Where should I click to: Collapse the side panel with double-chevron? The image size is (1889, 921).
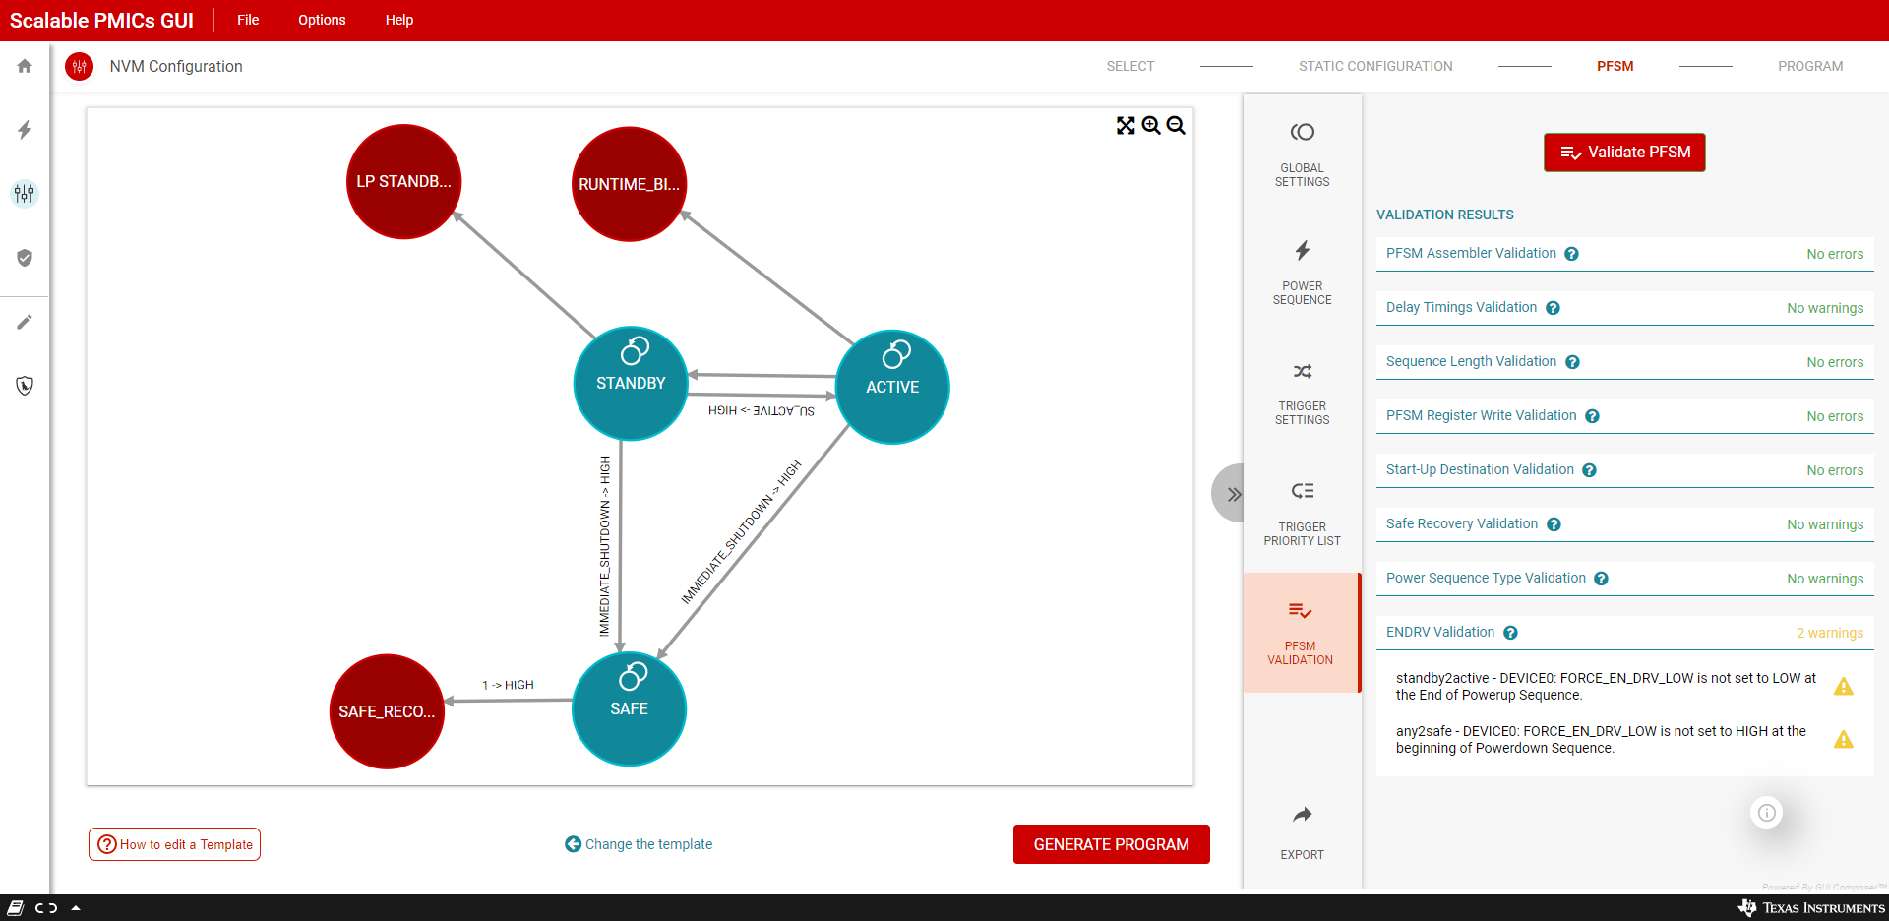coord(1233,494)
